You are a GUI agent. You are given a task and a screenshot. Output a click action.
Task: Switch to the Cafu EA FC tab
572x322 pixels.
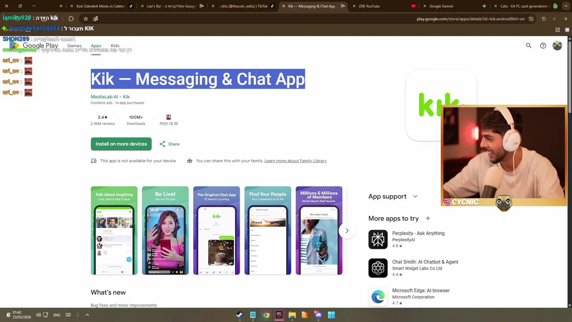(x=524, y=6)
